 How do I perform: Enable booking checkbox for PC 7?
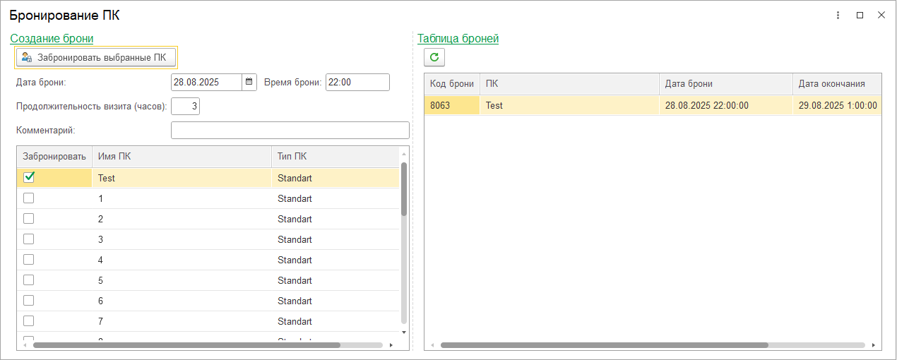pyautogui.click(x=29, y=321)
